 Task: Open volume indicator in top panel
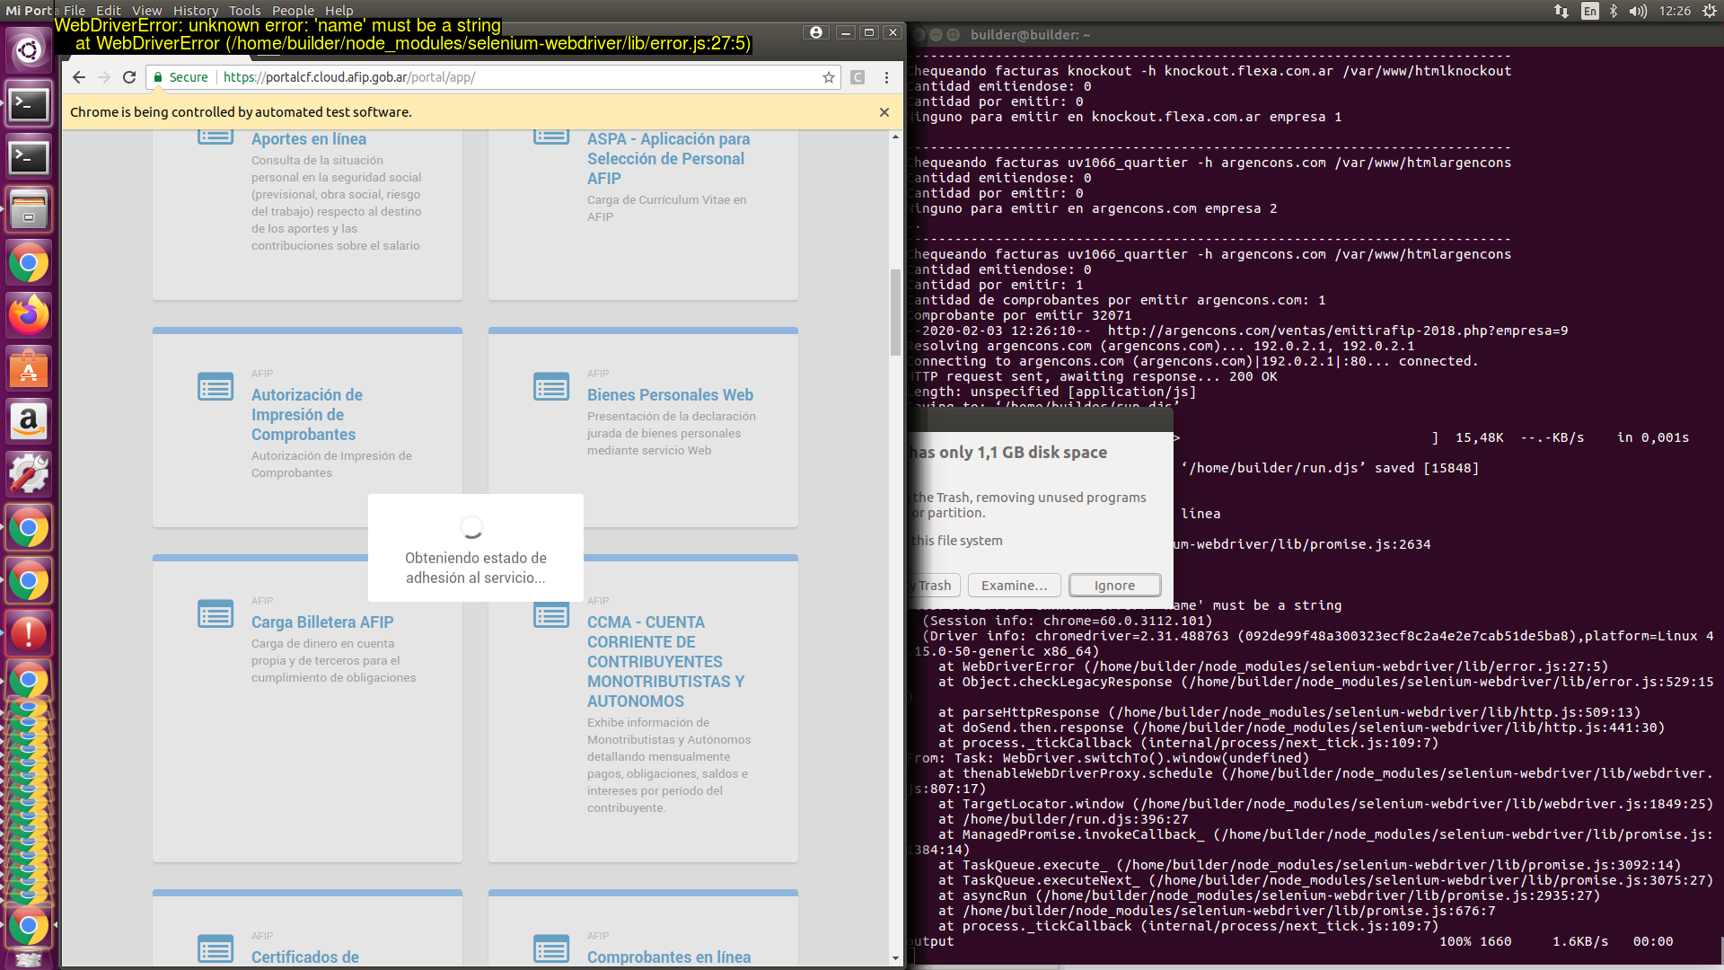tap(1638, 11)
